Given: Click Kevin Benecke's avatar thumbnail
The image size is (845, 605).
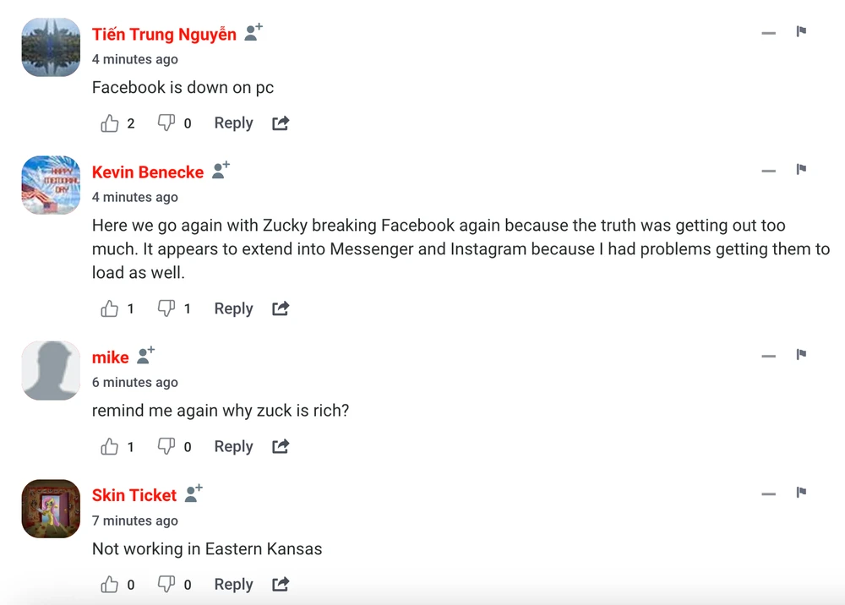Looking at the screenshot, I should point(51,185).
